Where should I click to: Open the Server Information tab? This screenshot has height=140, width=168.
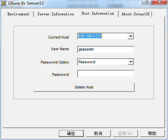pyautogui.click(x=56, y=14)
